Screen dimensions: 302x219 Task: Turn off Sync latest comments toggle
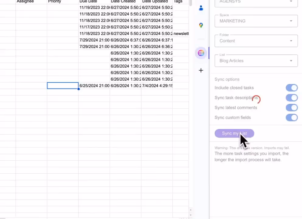(291, 108)
